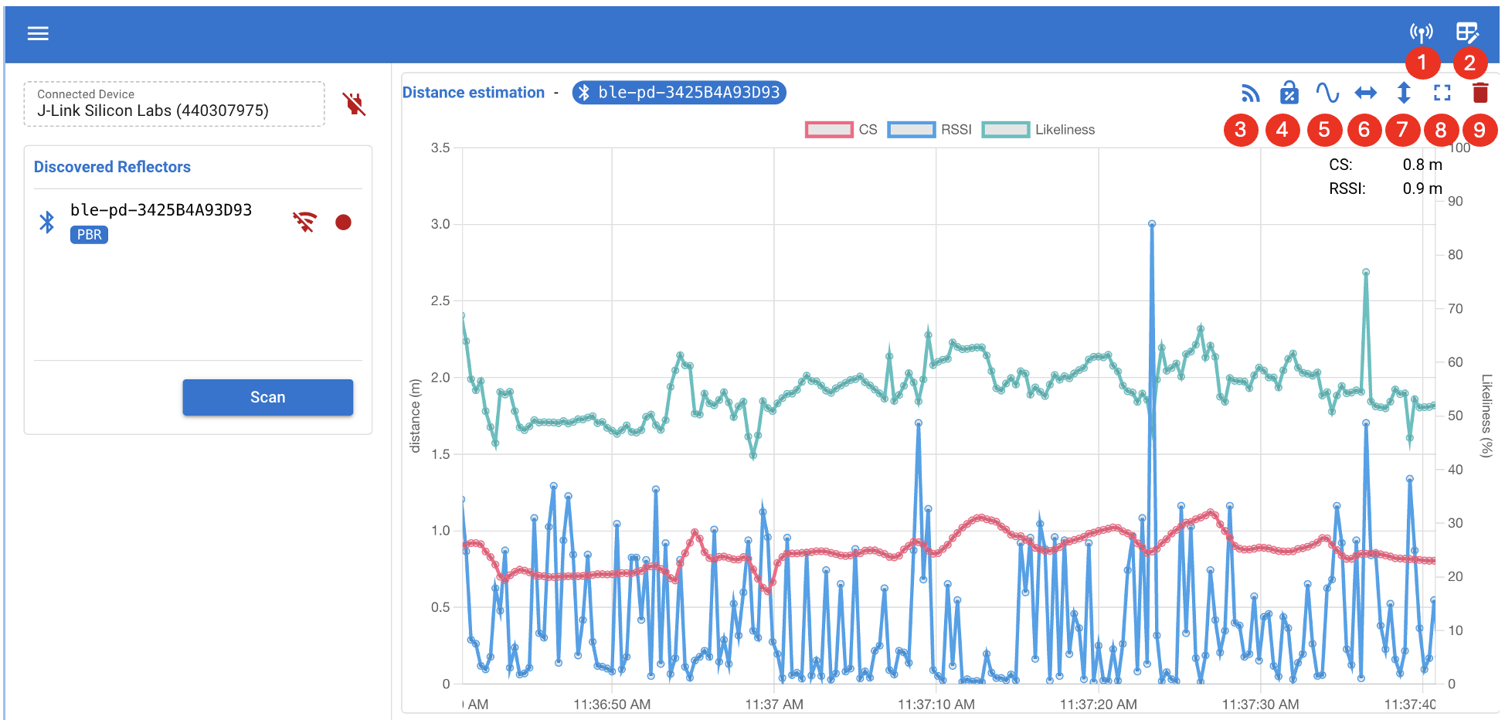
Task: Open the table edit layout icon
Action: tap(1467, 32)
